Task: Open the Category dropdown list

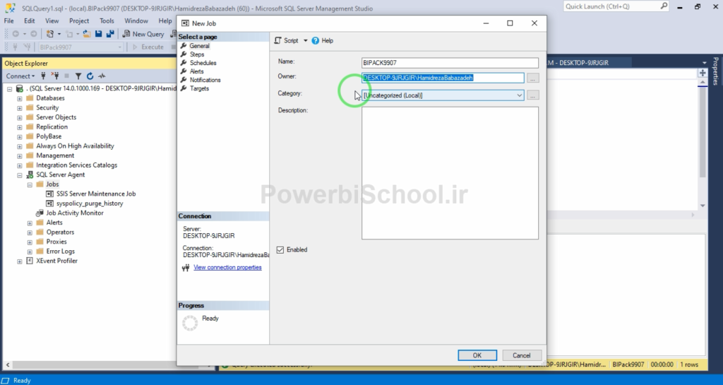Action: click(519, 95)
